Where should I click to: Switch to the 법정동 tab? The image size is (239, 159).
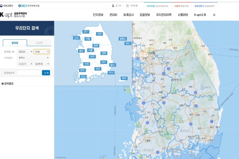(15, 43)
